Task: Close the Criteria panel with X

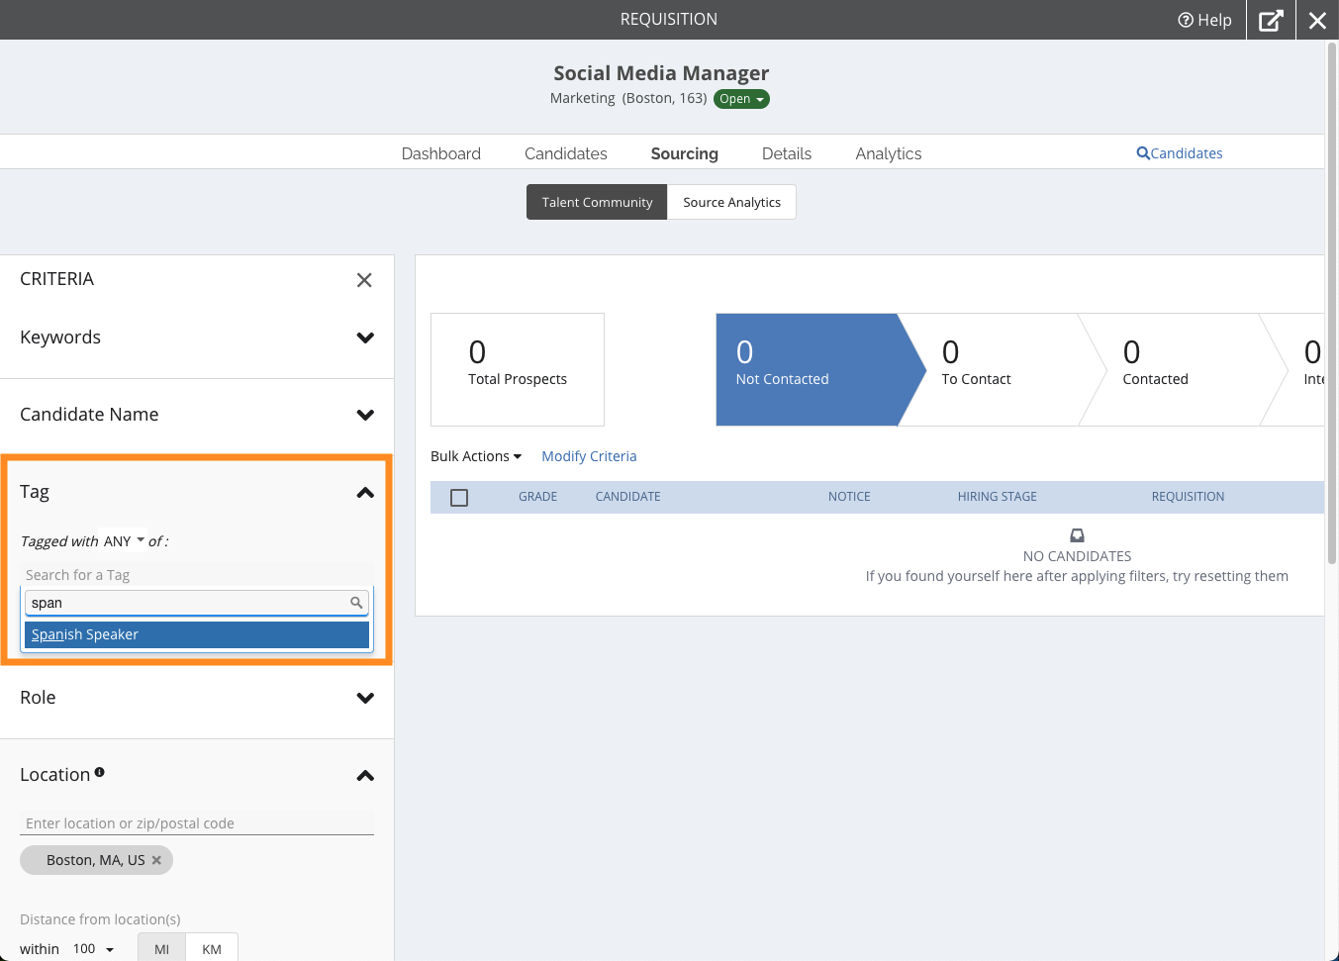Action: coord(364,280)
